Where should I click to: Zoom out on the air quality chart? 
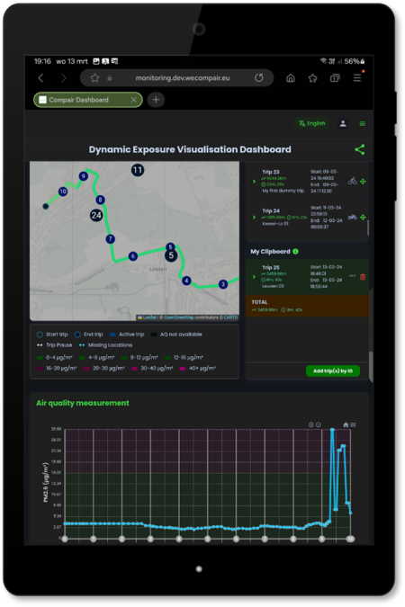(x=319, y=424)
